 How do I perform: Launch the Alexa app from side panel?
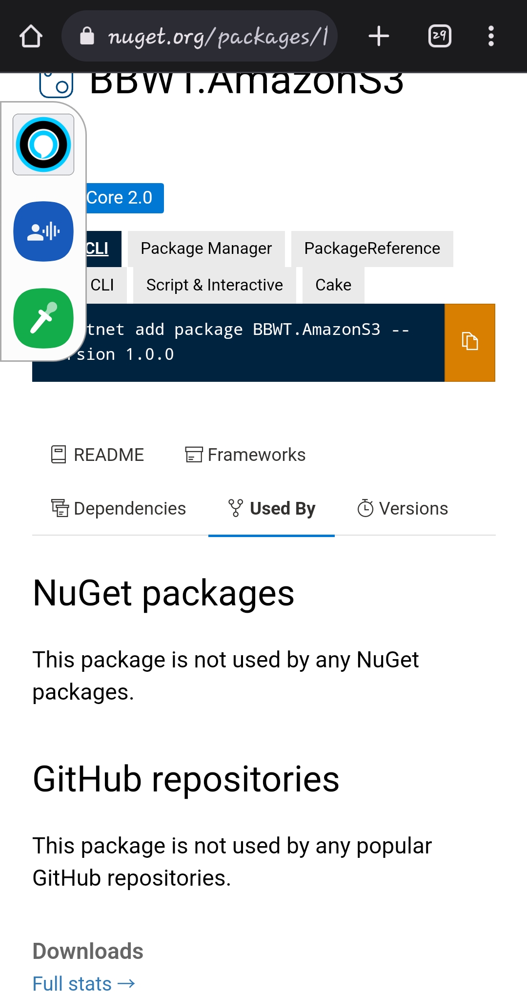(x=43, y=145)
